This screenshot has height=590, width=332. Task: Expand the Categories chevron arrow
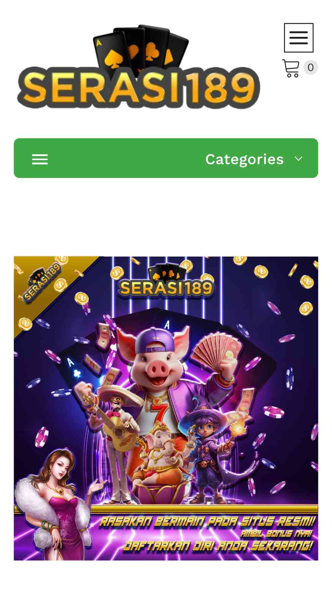299,159
